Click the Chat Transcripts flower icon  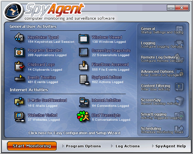point(83,116)
